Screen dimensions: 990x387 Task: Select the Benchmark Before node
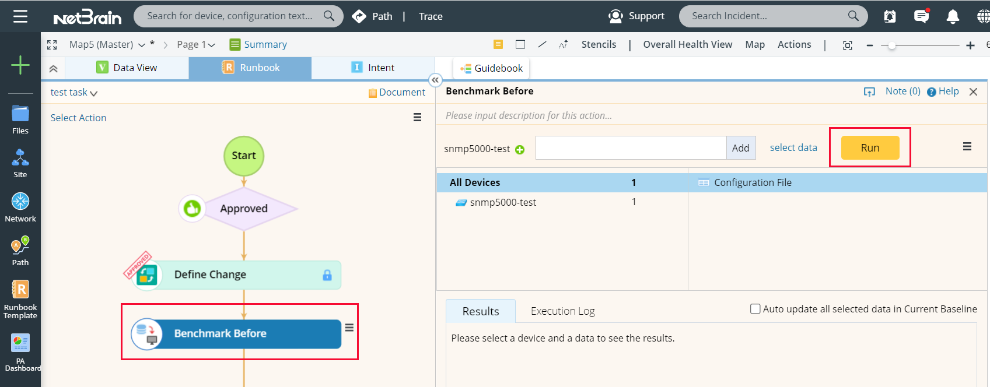(x=236, y=333)
